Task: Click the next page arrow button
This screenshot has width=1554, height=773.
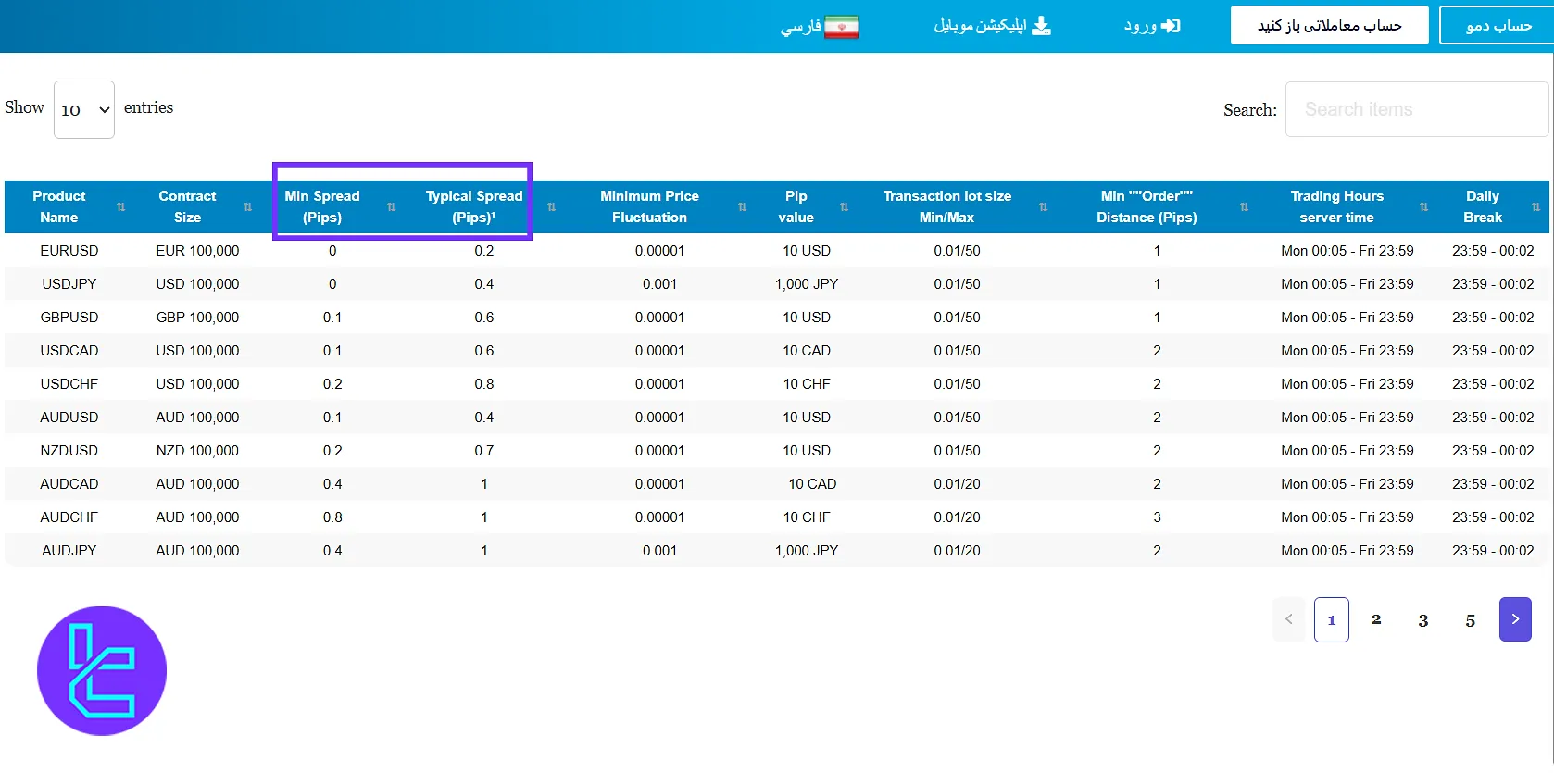Action: pos(1515,619)
